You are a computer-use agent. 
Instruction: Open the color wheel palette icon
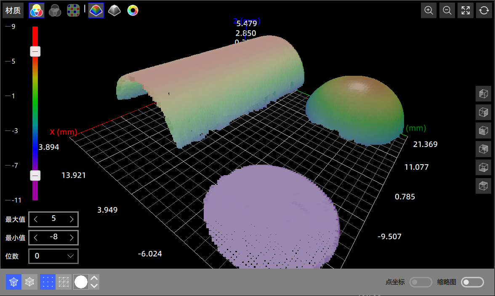point(133,11)
